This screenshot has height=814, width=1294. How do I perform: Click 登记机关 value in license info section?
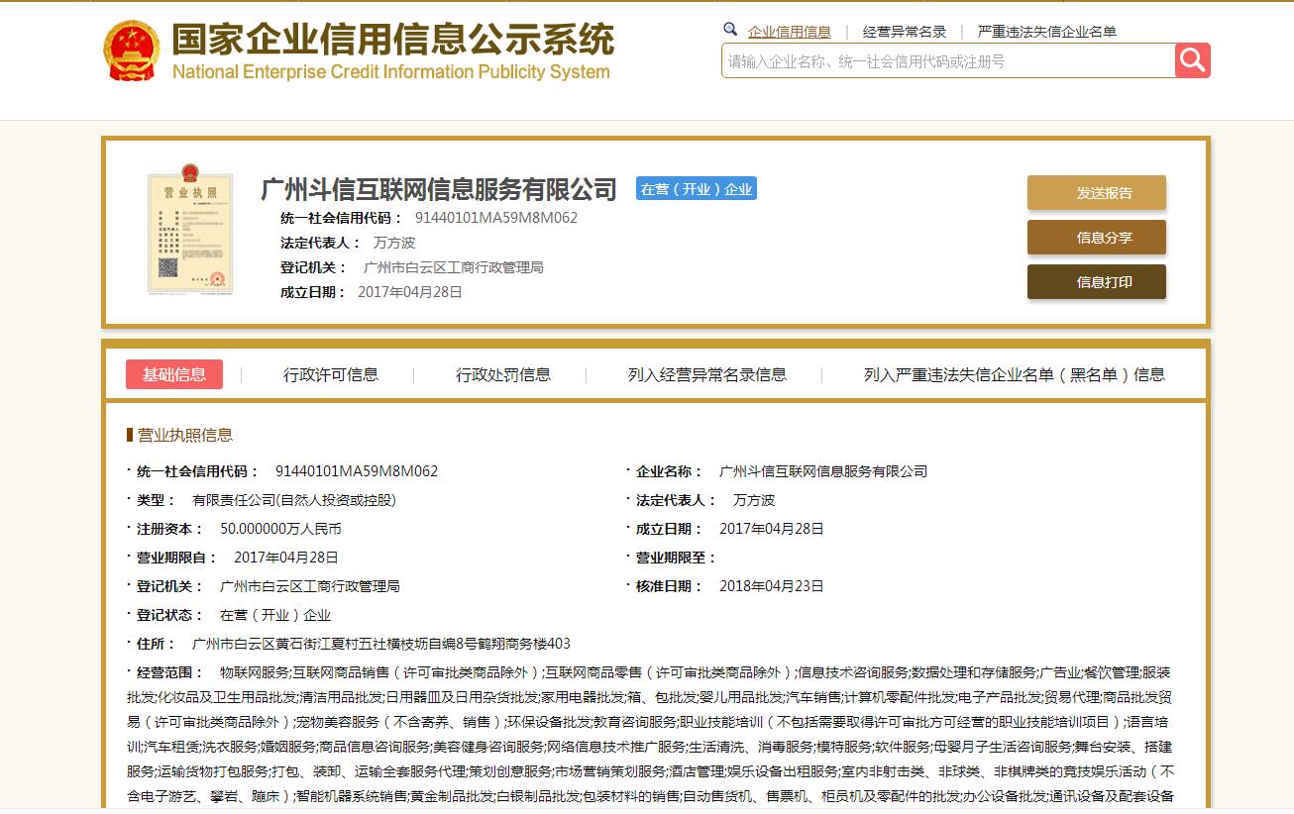coord(310,586)
